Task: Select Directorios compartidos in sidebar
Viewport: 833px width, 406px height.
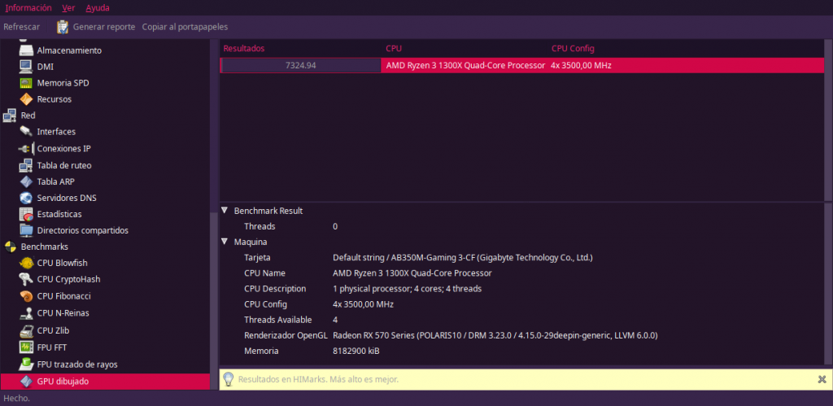Action: click(x=82, y=230)
